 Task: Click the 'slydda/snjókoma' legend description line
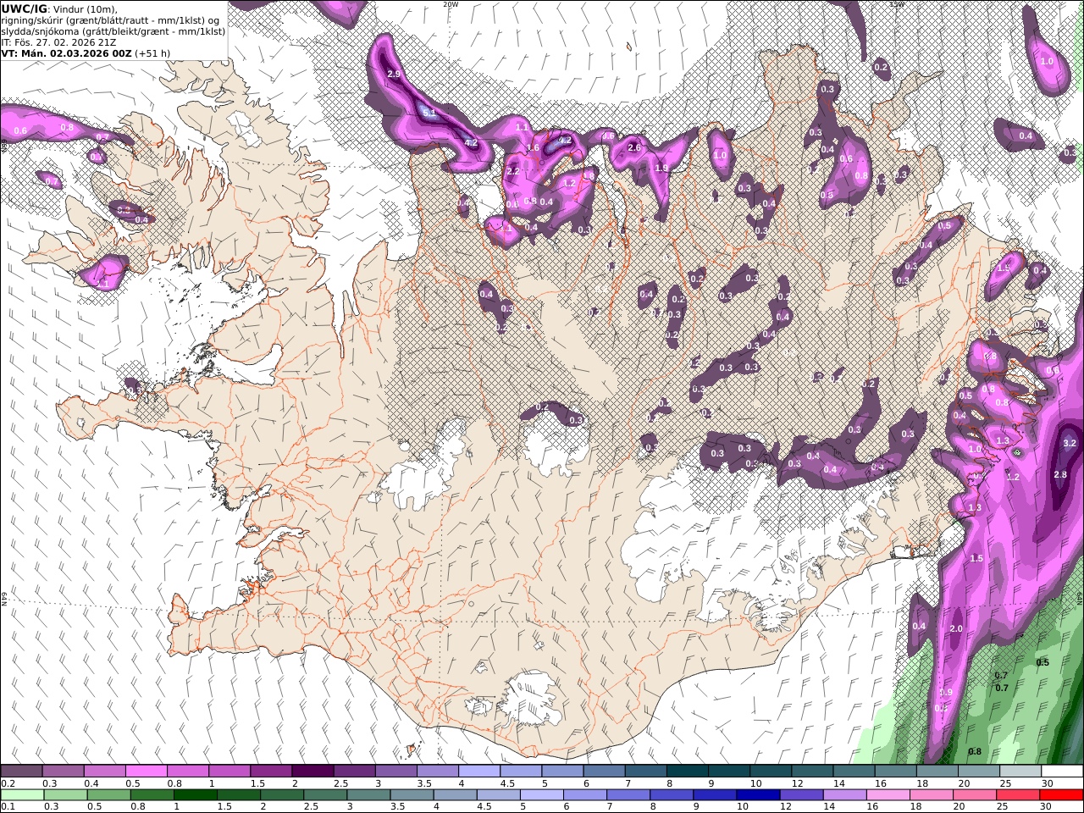(113, 31)
